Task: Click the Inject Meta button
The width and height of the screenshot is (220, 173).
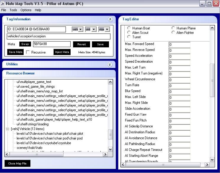Action: (62, 52)
